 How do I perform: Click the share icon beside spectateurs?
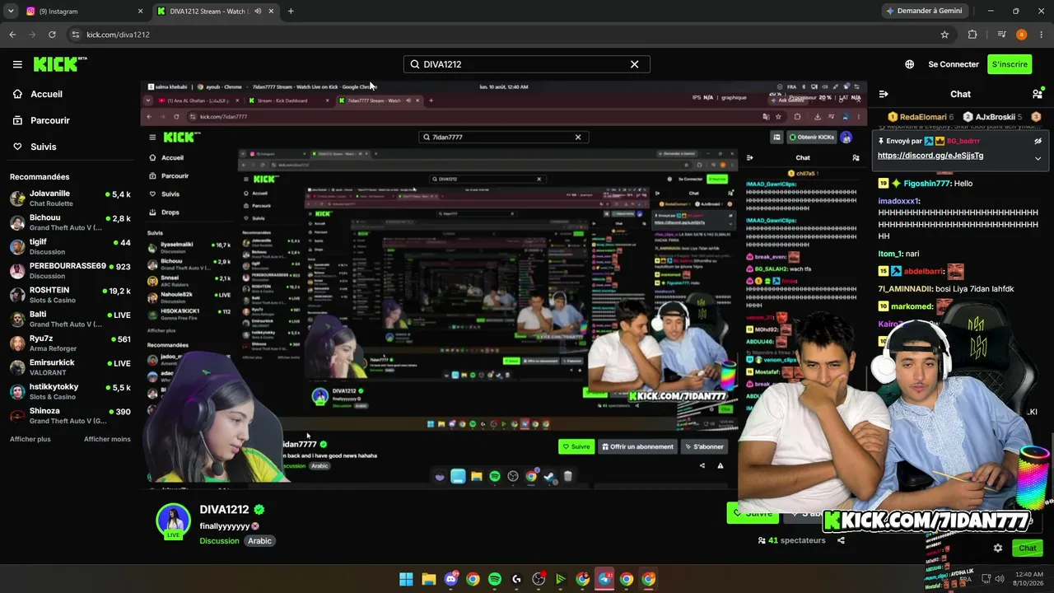click(x=841, y=540)
